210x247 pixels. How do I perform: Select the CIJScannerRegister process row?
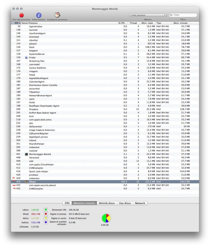tap(105, 133)
